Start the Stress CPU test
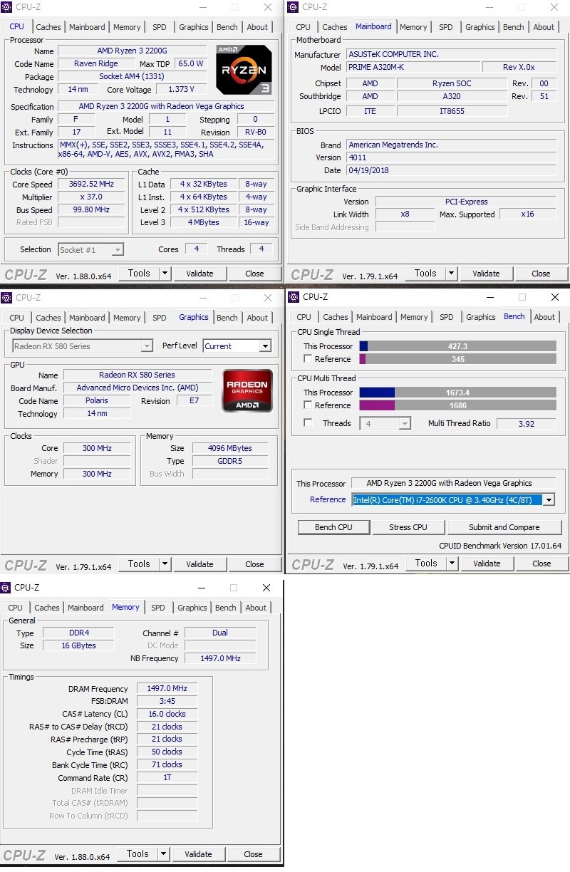570x872 pixels. pos(409,527)
